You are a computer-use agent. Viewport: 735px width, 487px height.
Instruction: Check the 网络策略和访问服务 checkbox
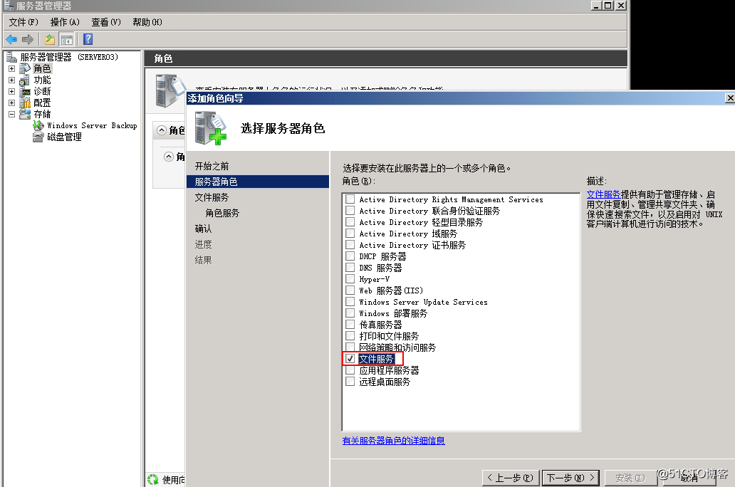point(350,347)
